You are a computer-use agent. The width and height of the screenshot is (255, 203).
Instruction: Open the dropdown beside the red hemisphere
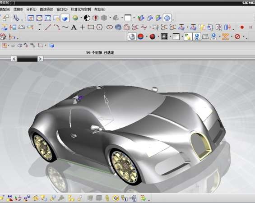(147, 37)
